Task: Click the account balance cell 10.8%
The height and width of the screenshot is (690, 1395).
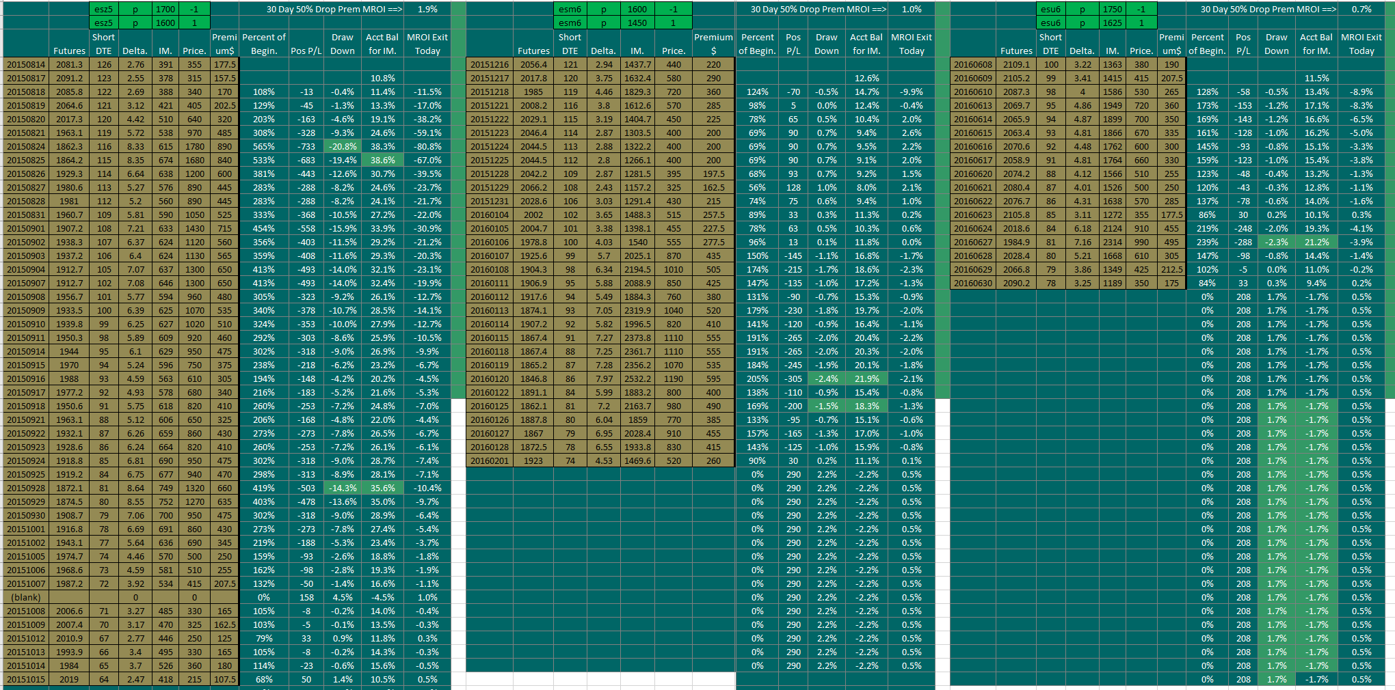Action: [382, 79]
